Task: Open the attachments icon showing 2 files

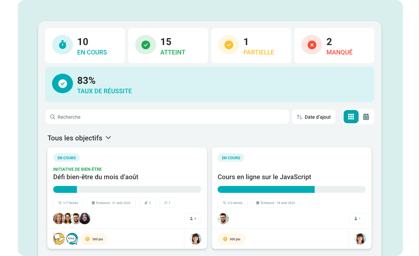Action: [x=147, y=203]
